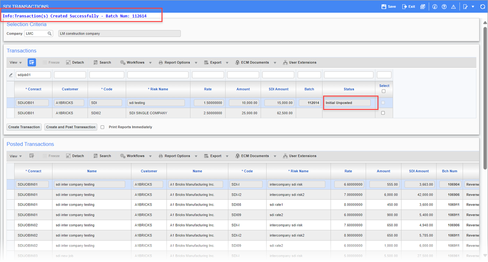This screenshot has height=262, width=488.
Task: Open the help question mark icon
Action: (444, 7)
